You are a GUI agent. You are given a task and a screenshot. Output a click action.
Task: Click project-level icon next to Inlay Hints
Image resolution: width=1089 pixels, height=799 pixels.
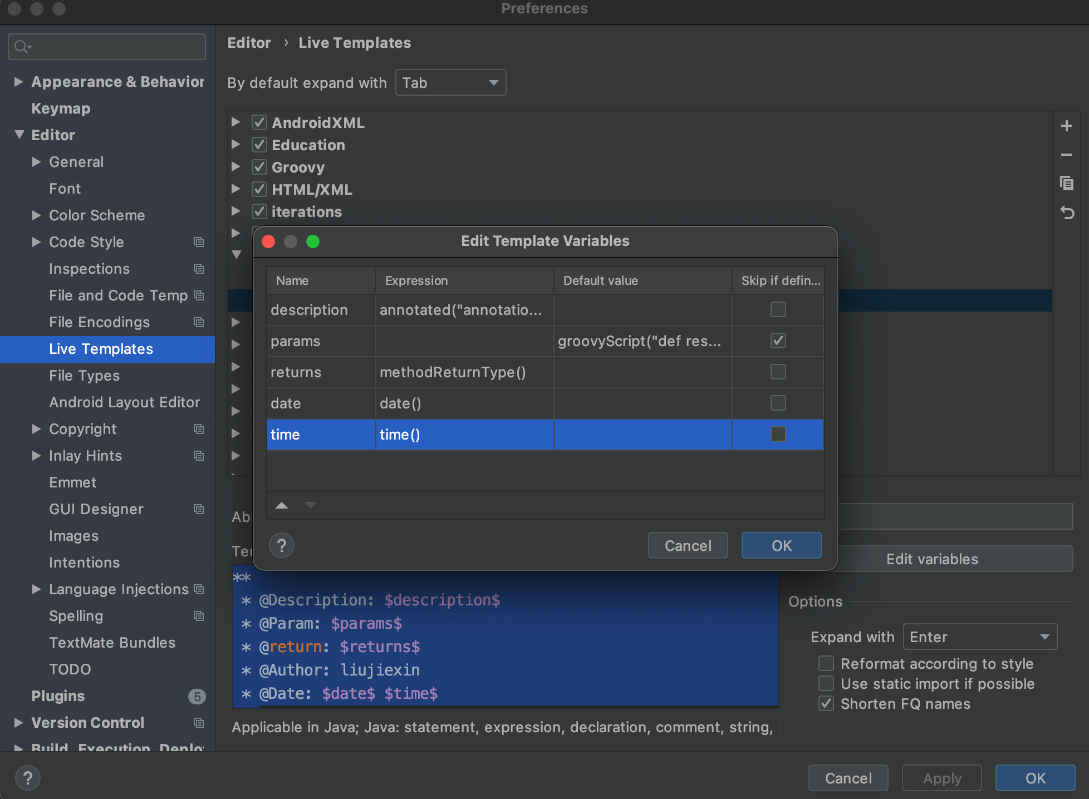199,456
